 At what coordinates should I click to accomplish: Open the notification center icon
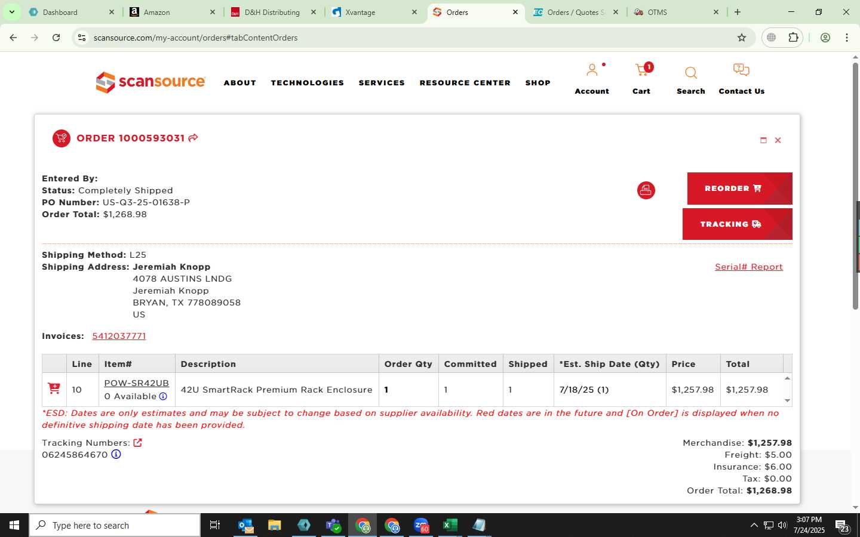click(x=842, y=526)
